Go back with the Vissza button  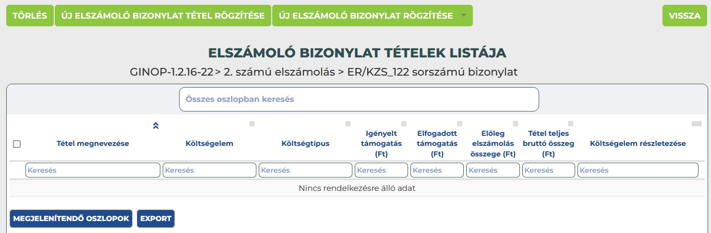click(x=685, y=15)
